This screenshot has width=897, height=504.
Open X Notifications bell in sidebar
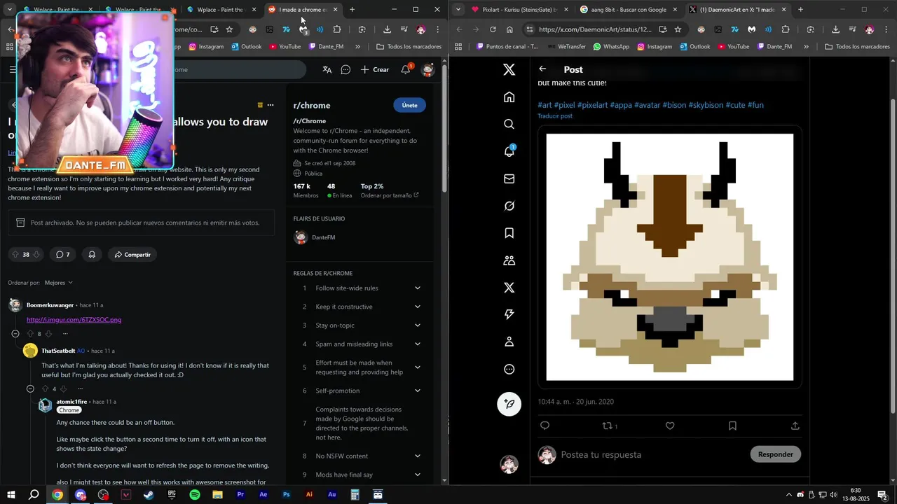click(x=509, y=151)
